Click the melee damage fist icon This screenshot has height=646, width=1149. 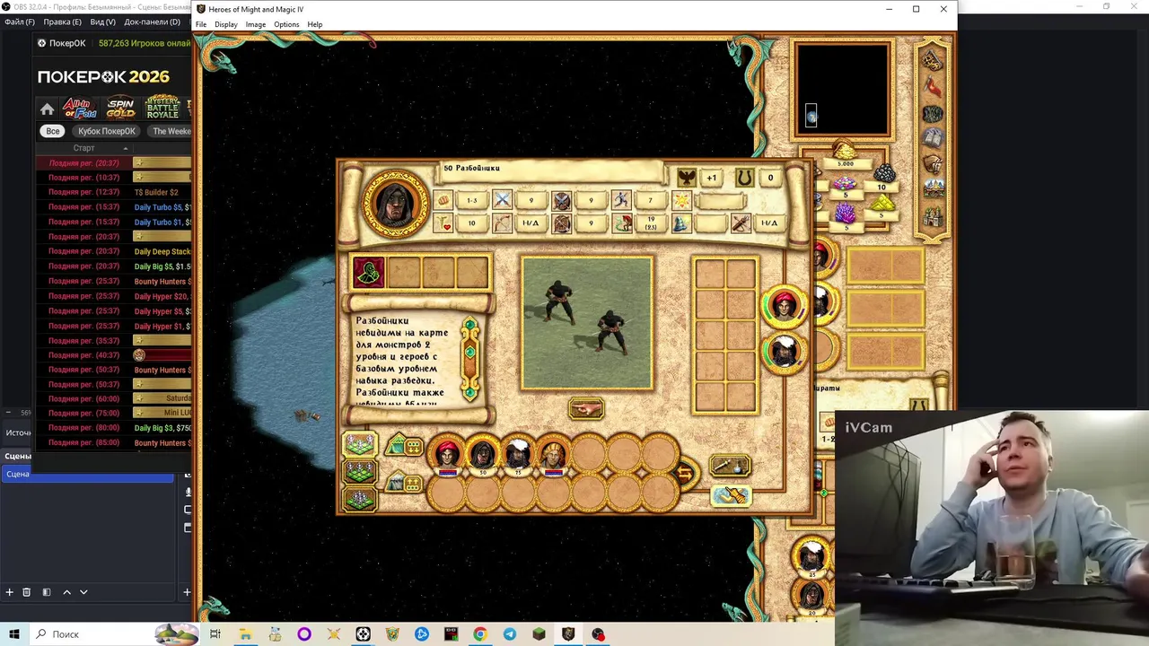coord(443,200)
